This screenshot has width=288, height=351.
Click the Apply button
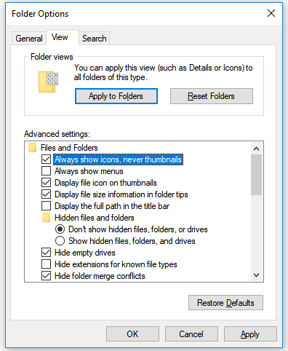pyautogui.click(x=250, y=334)
